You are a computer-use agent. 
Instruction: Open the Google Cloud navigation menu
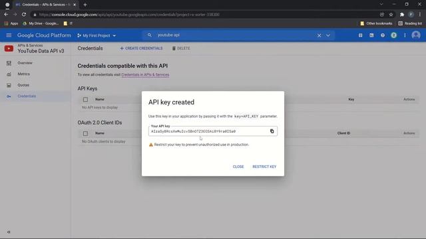(9, 35)
